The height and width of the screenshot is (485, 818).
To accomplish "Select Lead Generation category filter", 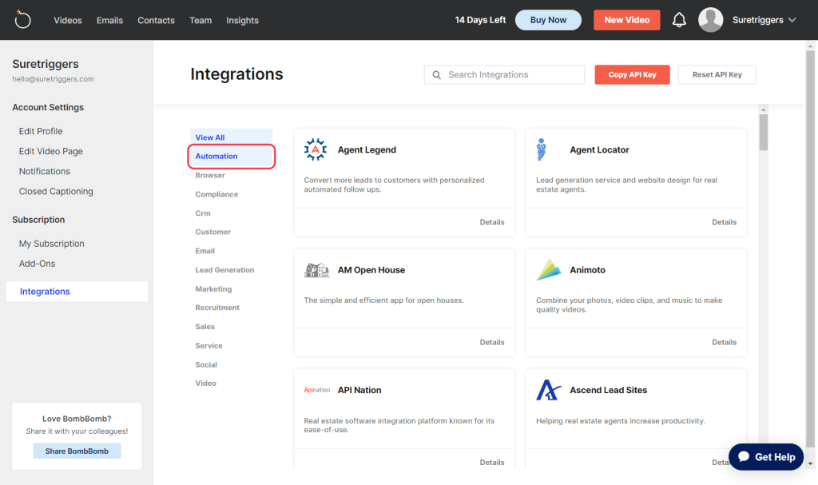I will tap(224, 270).
